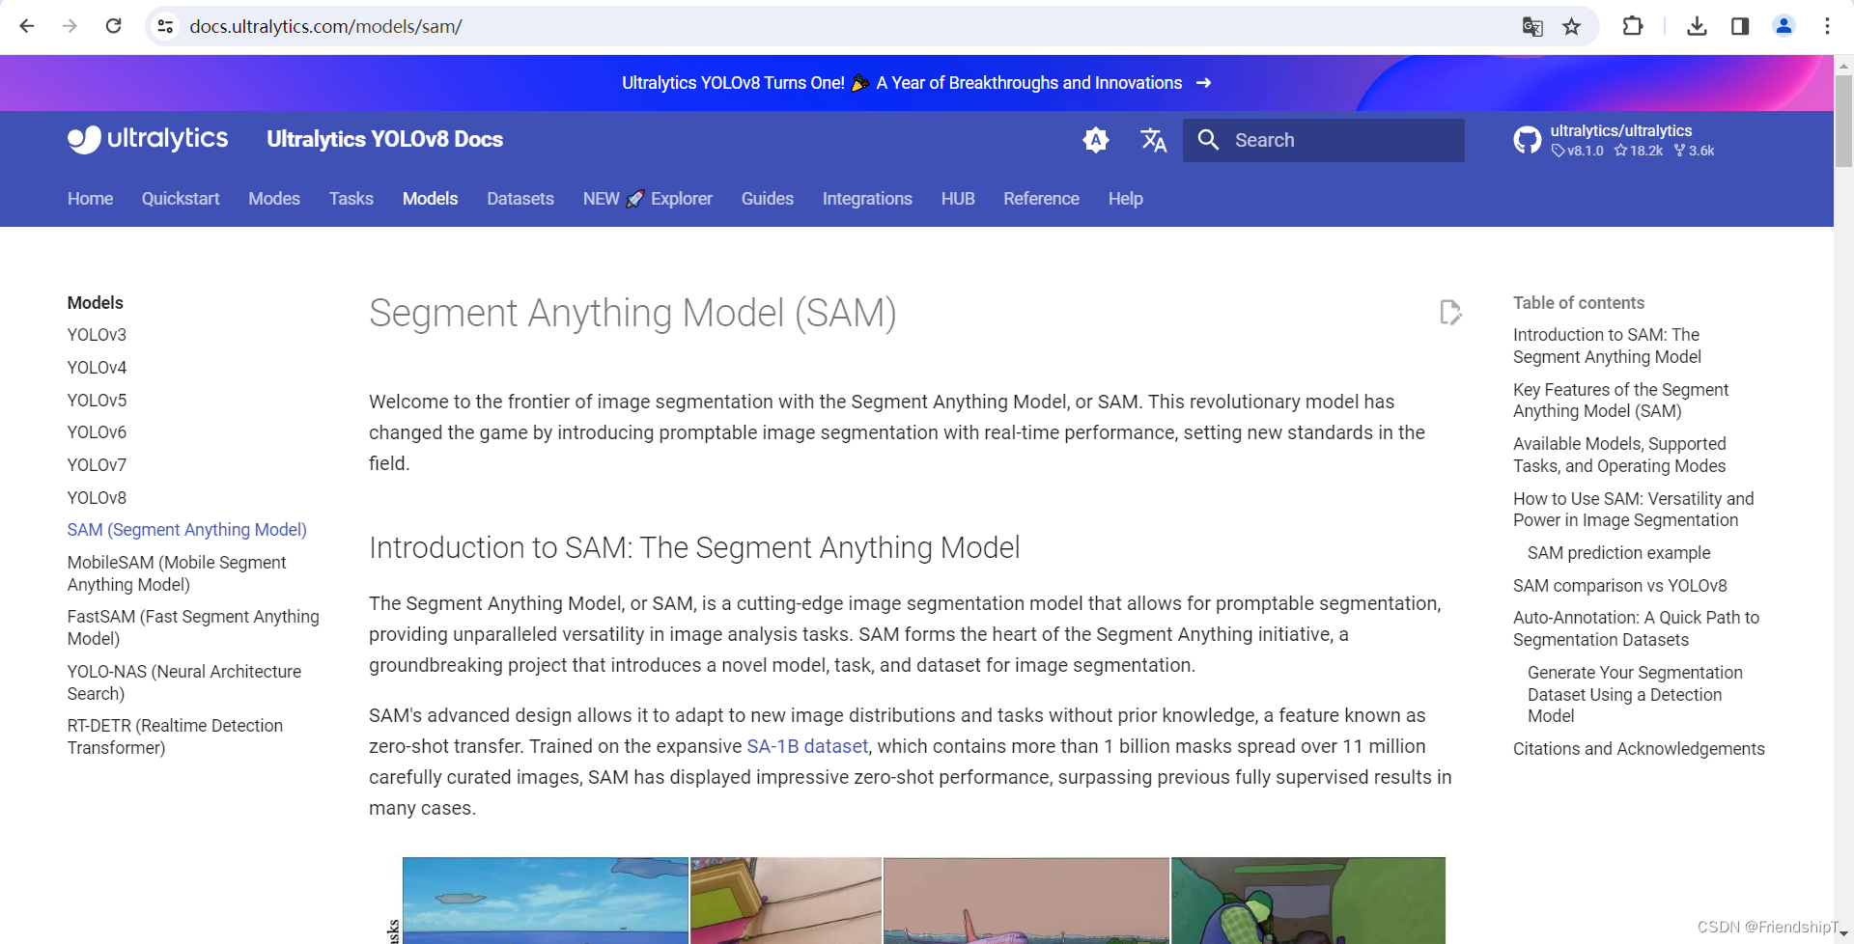1854x944 pixels.
Task: Click the Ultralytics logo
Action: point(148,139)
